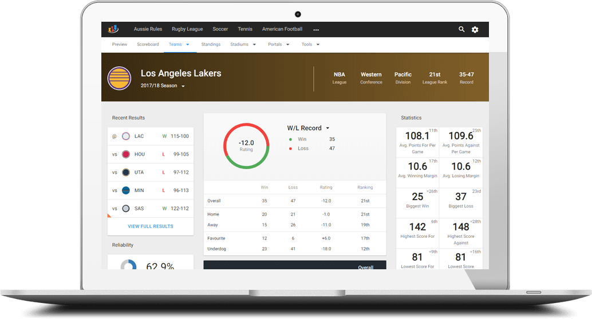Click the LAC team logo in results
Screen dimensions: 592x319
(x=126, y=136)
